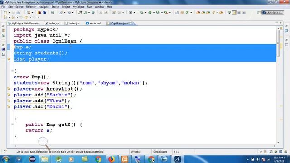Click the Windows Start button
The width and height of the screenshot is (290, 163).
click(5, 159)
